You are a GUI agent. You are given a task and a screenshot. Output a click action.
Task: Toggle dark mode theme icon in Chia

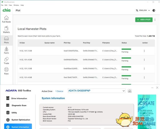coord(154,10)
